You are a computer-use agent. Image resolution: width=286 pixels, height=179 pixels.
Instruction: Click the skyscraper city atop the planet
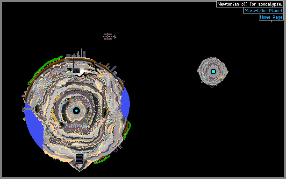[x=76, y=53]
